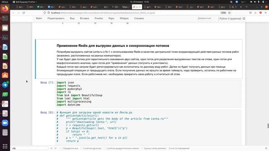Image resolution: width=269 pixels, height=151 pixels.
Task: Click the Доверенный notebook trust button
Action: [x=204, y=18]
